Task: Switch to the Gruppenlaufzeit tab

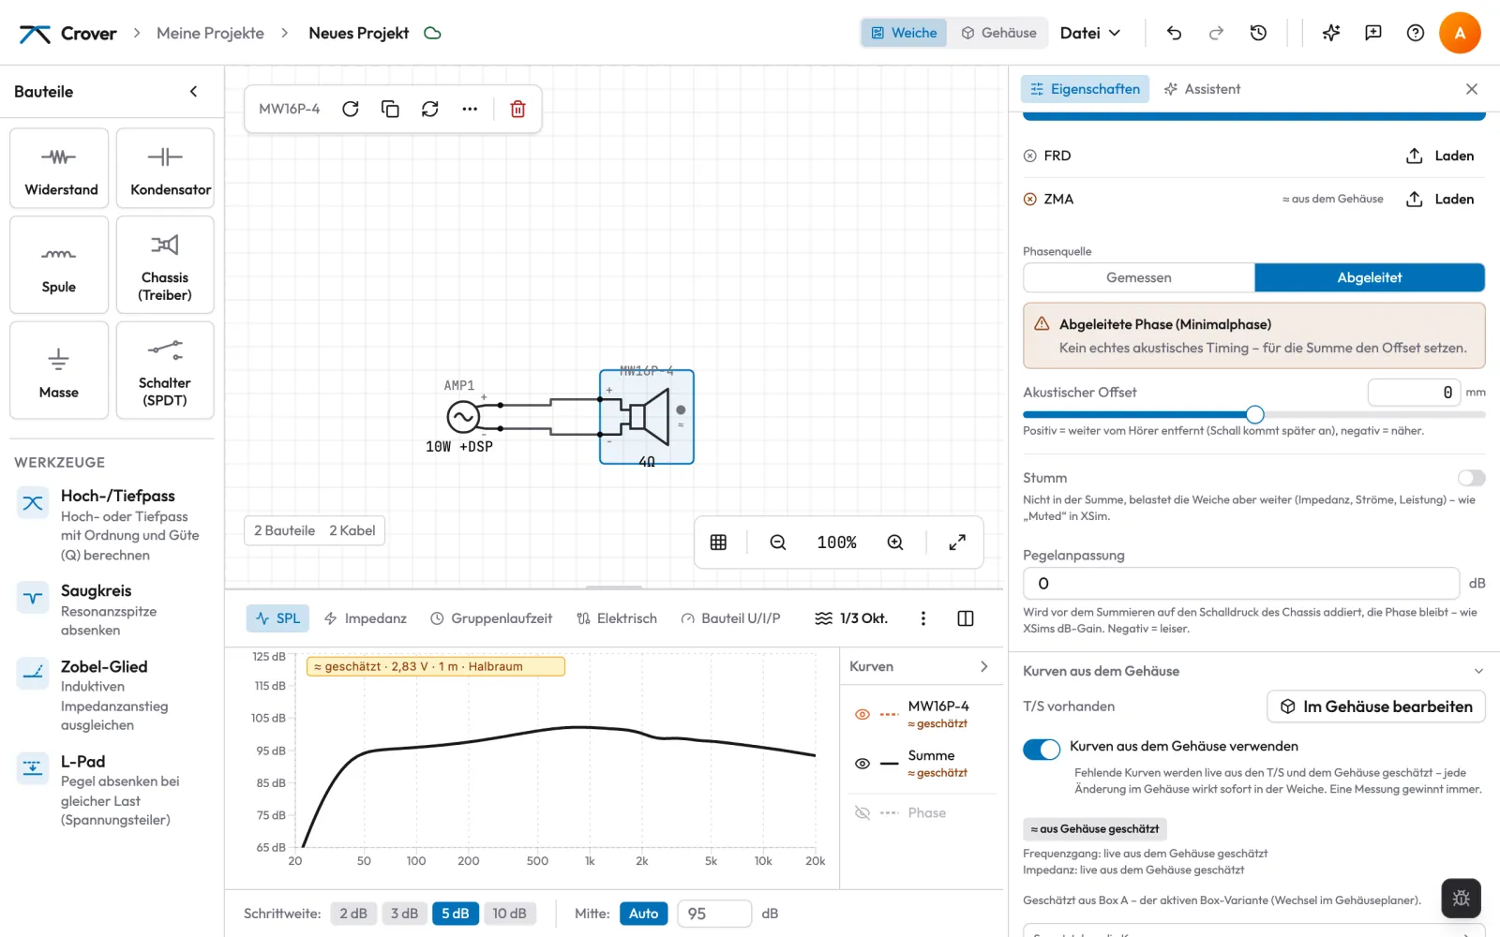Action: 491,618
